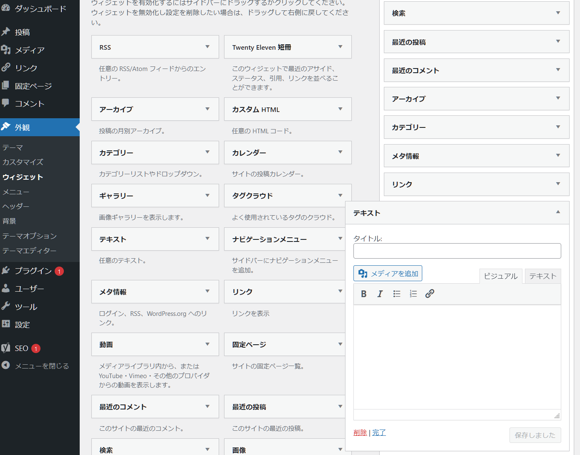Apply italic formatting in the widget editor
This screenshot has width=580, height=455.
coord(380,294)
